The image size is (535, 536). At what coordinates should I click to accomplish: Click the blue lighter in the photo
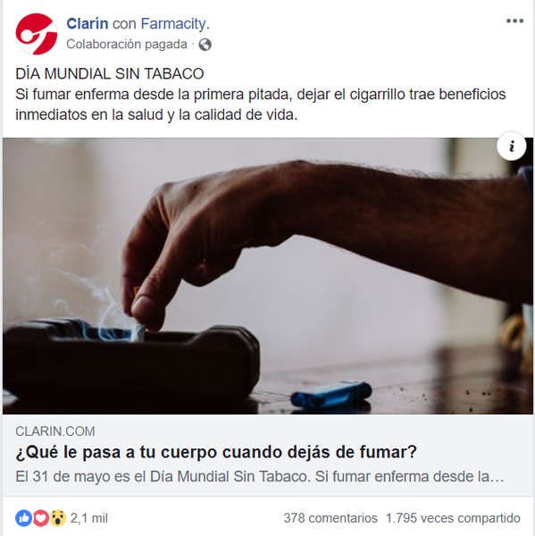(331, 395)
